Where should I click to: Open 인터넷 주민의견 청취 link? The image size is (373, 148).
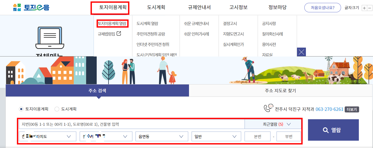coord(153,44)
